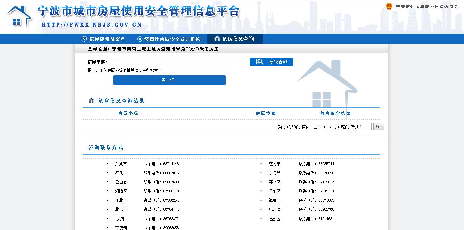Image resolution: width=464 pixels, height=230 pixels.
Task: Focus the 房屋坐落 address input field
Action: [173, 62]
